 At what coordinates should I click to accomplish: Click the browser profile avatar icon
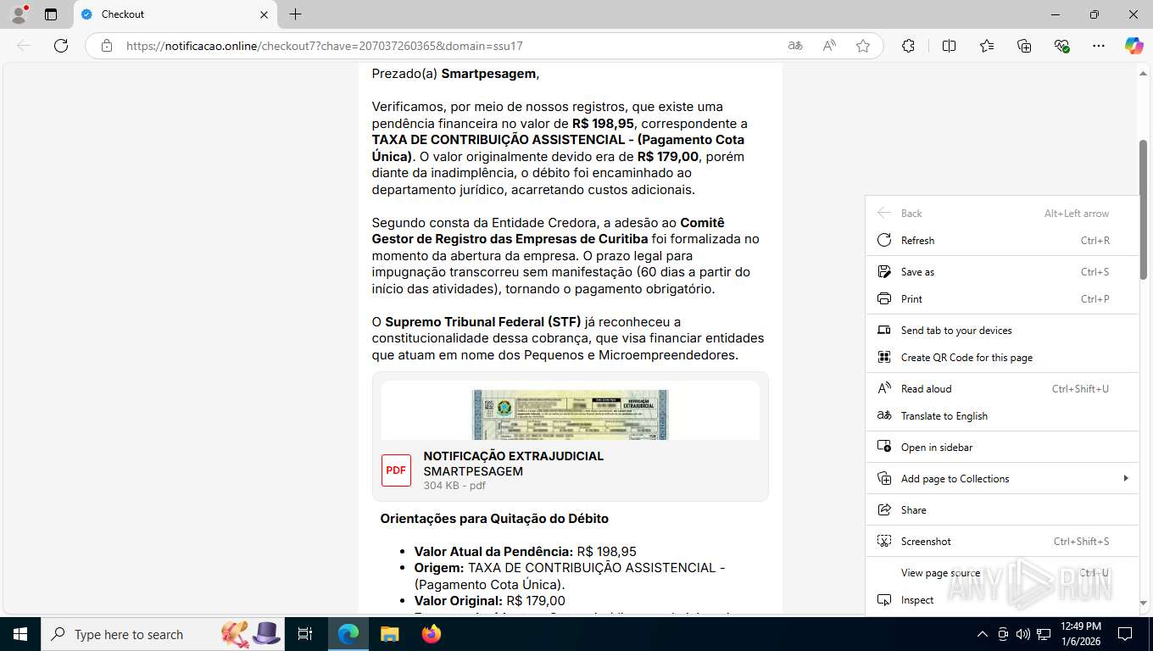[x=19, y=14]
